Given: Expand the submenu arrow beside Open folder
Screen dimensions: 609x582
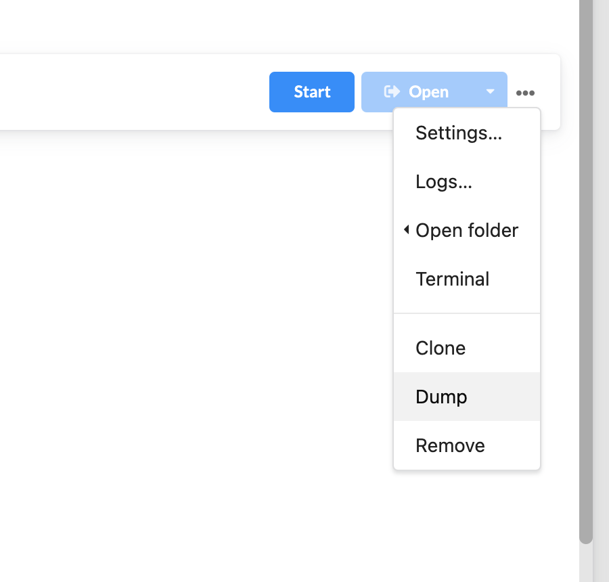Looking at the screenshot, I should pos(406,230).
